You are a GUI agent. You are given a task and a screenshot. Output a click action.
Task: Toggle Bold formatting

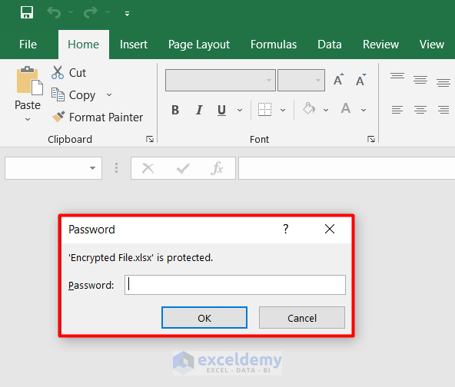[x=175, y=110]
